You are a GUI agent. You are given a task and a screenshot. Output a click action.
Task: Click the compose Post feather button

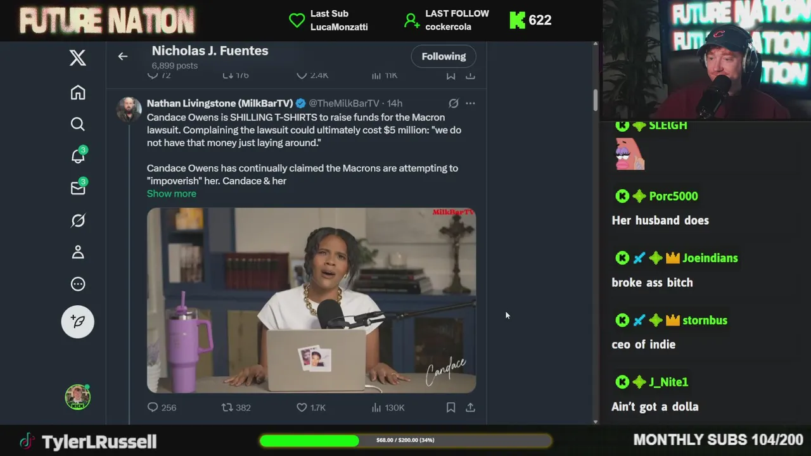77,322
